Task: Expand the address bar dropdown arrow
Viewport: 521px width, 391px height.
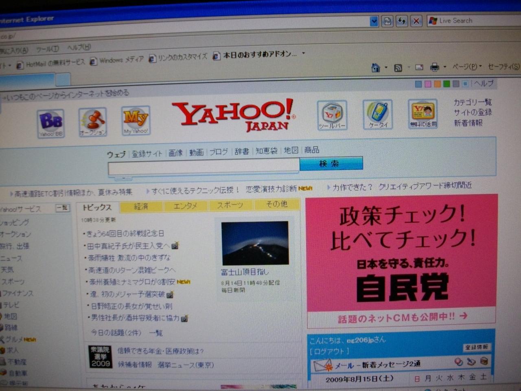Action: coord(374,21)
